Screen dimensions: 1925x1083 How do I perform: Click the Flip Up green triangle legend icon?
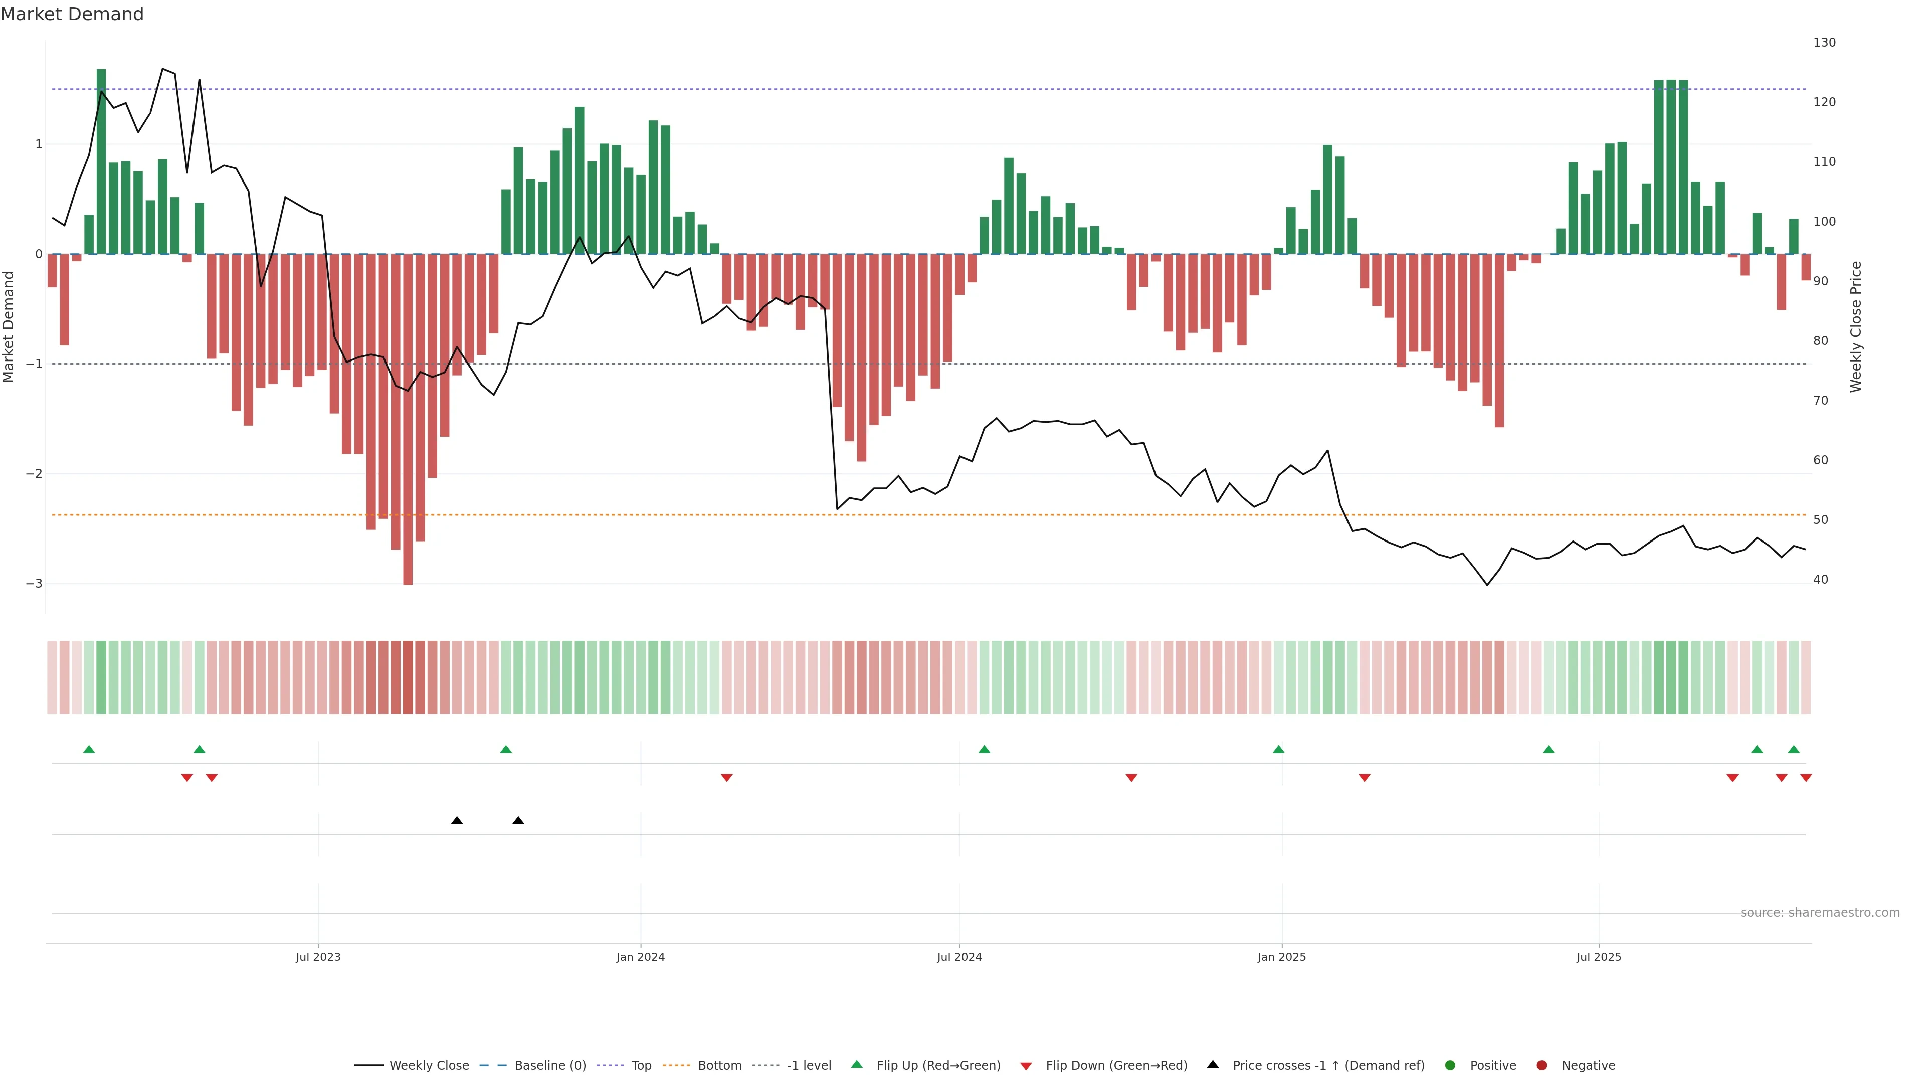pyautogui.click(x=856, y=1064)
